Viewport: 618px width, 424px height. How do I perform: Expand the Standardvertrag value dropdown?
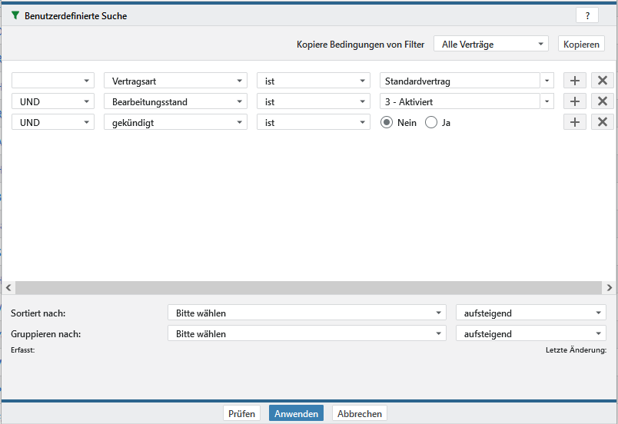547,81
